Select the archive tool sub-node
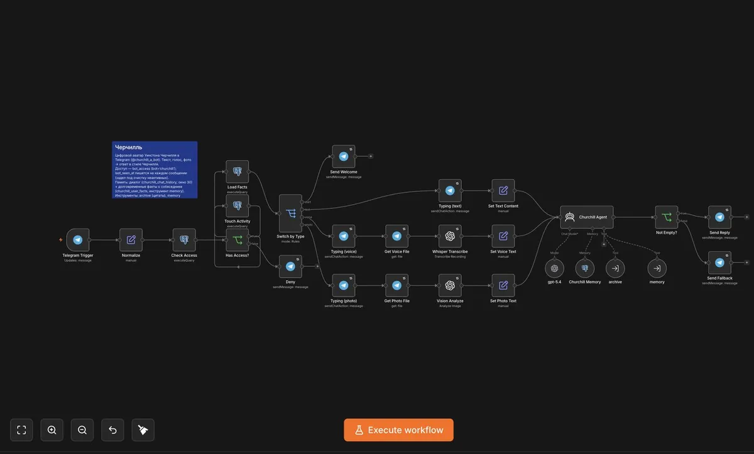The height and width of the screenshot is (454, 754). click(615, 268)
